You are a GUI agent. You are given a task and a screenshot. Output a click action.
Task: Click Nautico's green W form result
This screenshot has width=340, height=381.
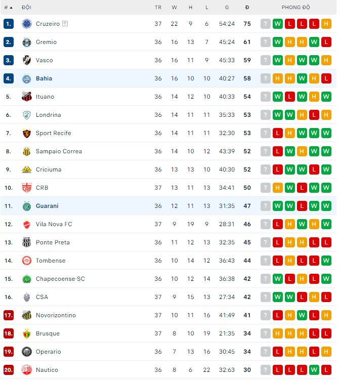coord(314,370)
